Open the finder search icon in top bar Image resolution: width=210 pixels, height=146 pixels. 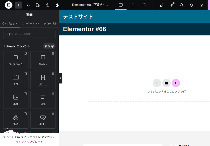point(182,5)
